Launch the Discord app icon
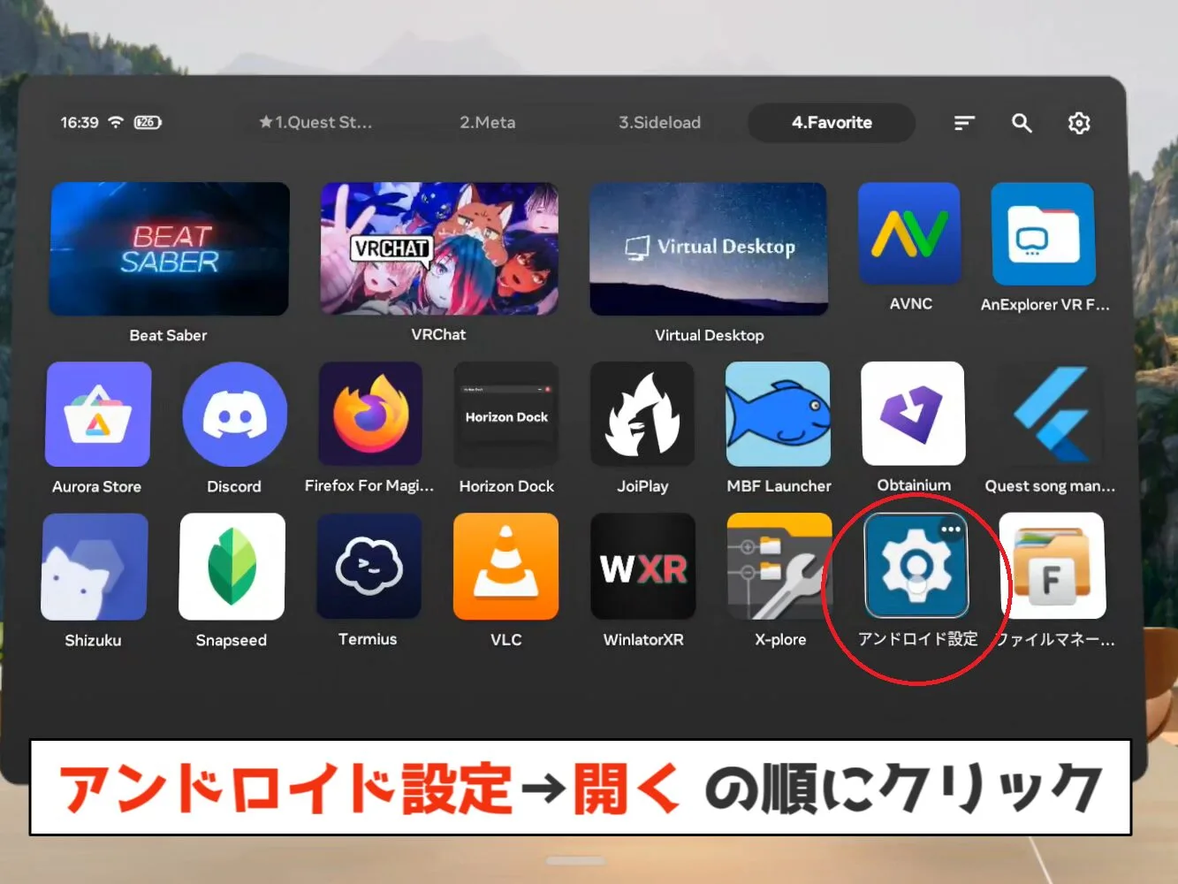This screenshot has height=884, width=1178. 234,414
